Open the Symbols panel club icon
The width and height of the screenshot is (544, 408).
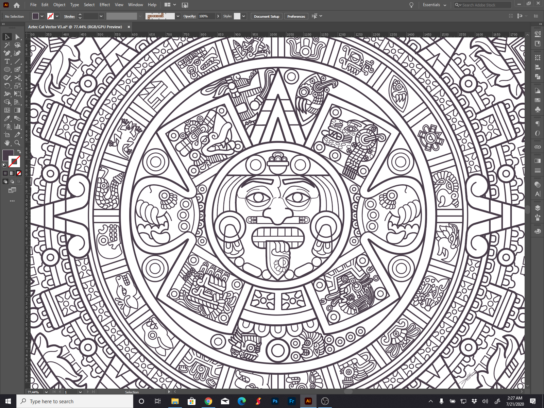pyautogui.click(x=538, y=109)
